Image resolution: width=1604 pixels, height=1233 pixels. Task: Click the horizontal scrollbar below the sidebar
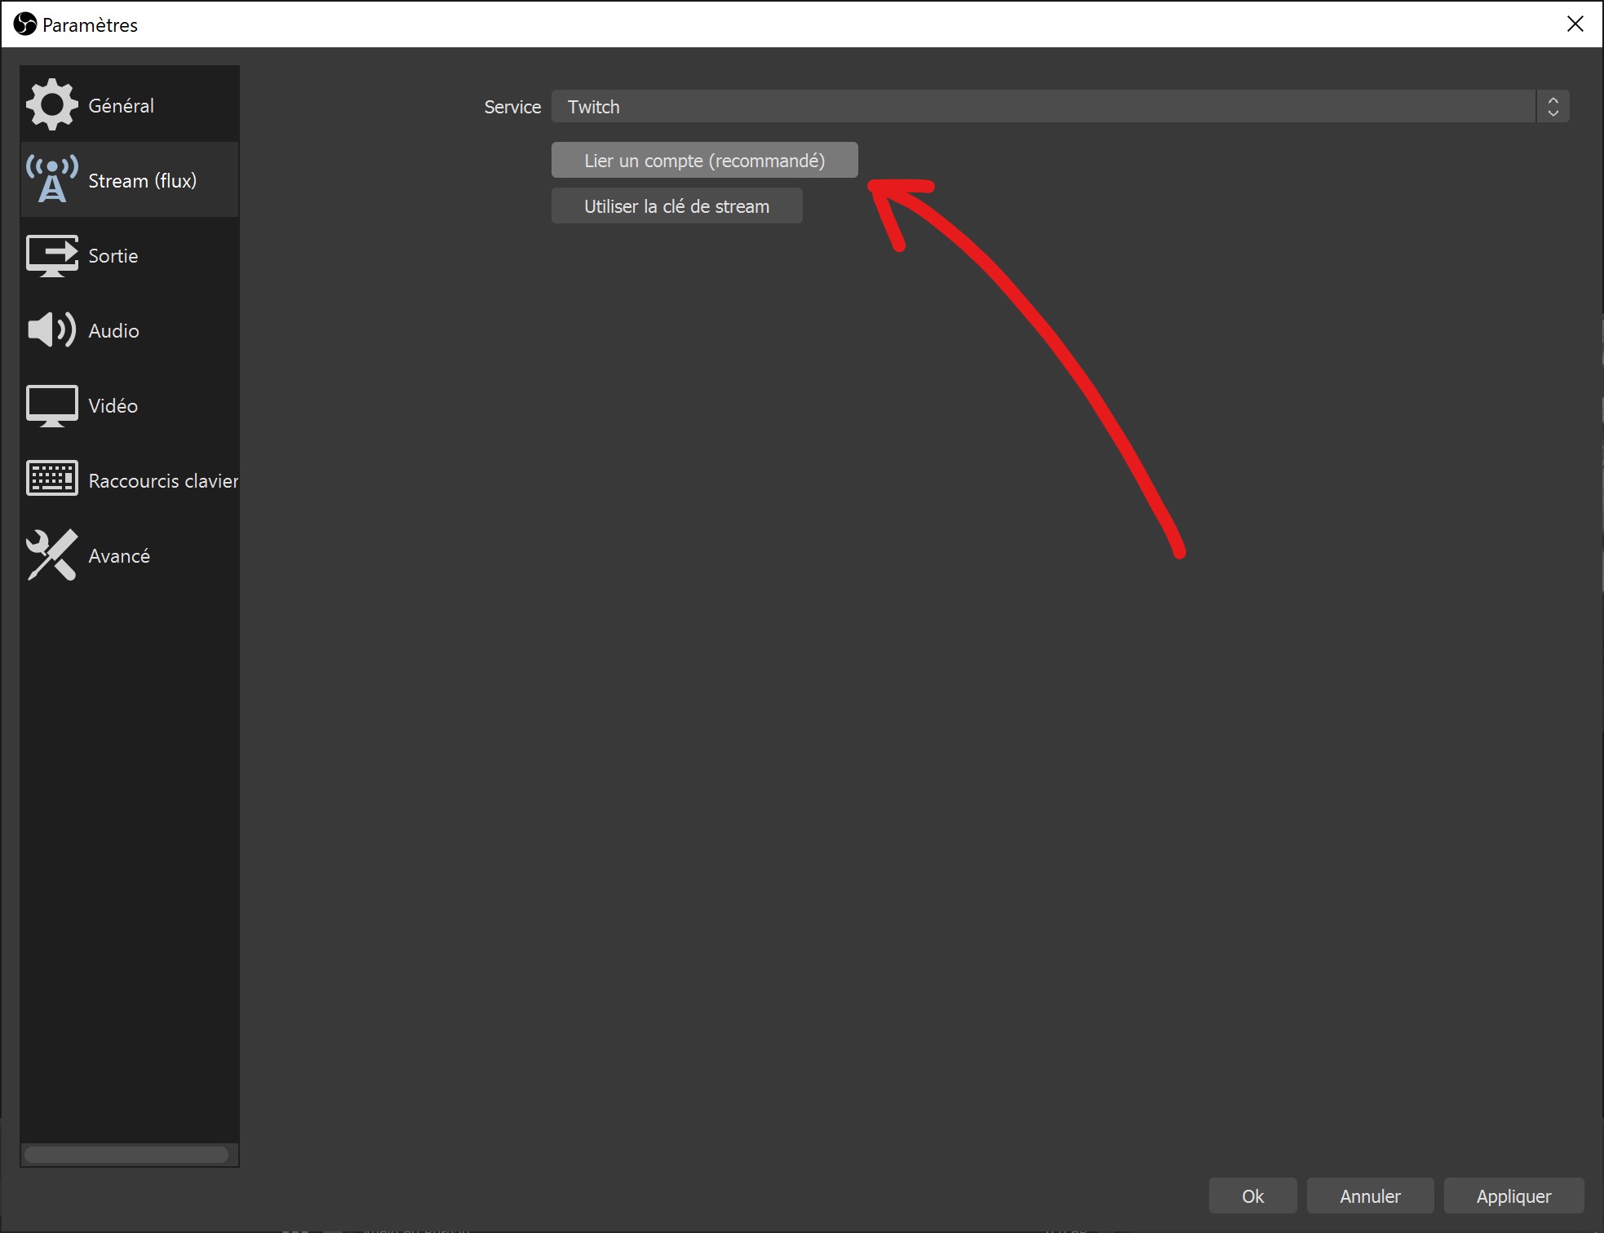pos(127,1154)
